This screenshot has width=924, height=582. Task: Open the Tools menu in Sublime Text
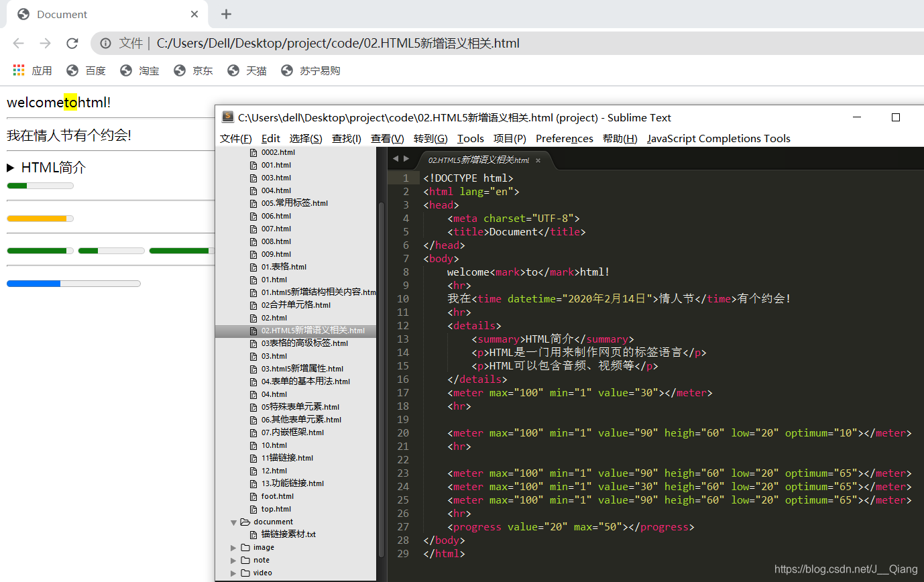point(471,139)
